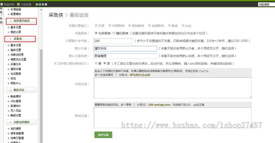275x143 pixels.
Task: Choose 有道新闻 as collection engine
Action: 149,26
